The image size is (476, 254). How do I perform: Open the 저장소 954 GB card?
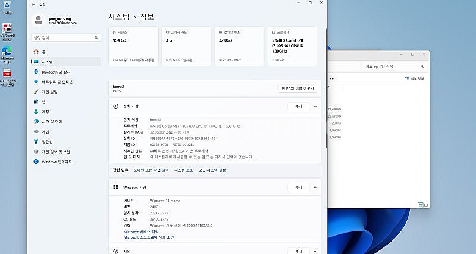coord(133,46)
